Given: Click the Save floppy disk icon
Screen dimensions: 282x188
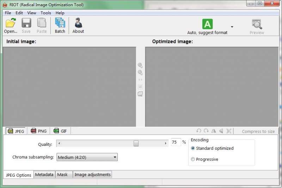Looking at the screenshot, I should pyautogui.click(x=26, y=23).
